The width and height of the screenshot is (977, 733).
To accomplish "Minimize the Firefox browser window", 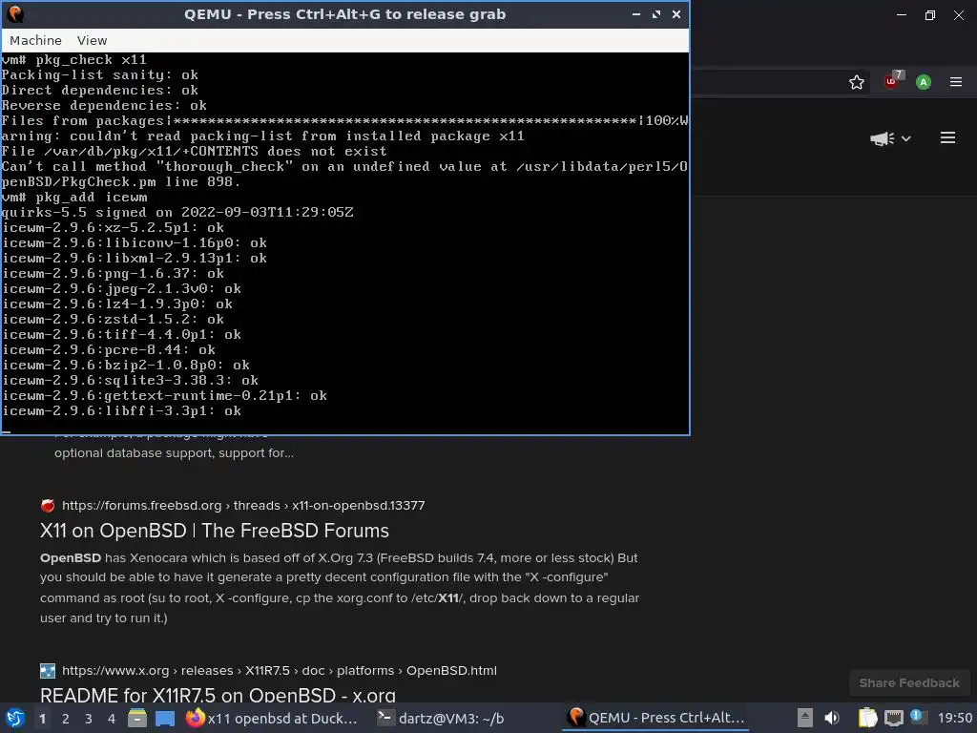I will (x=901, y=15).
